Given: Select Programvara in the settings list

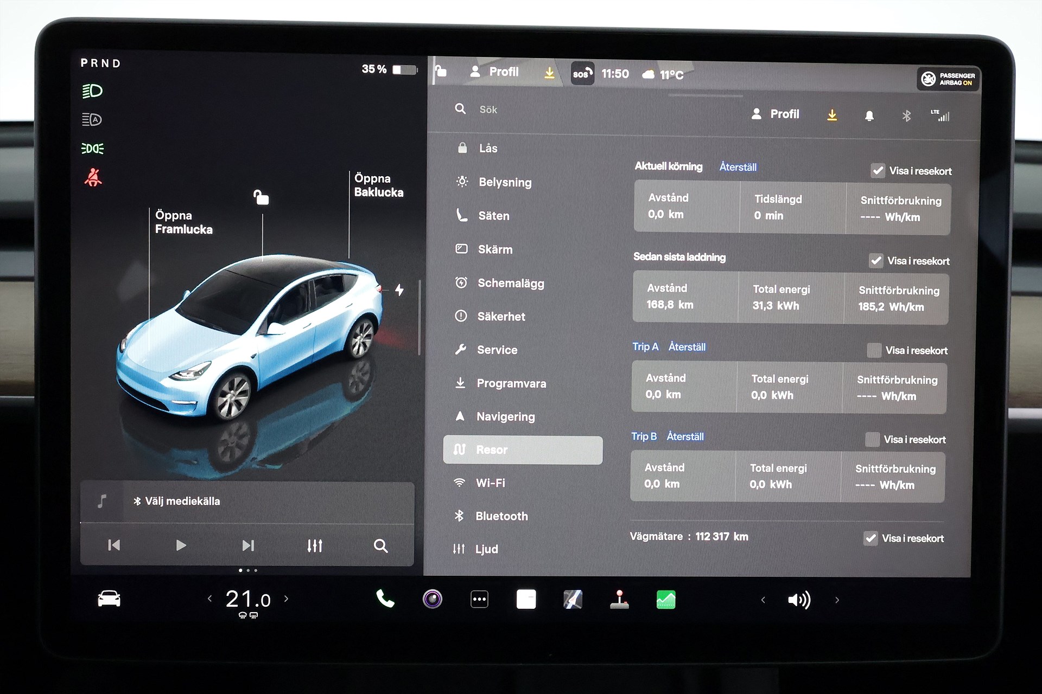Looking at the screenshot, I should click(511, 383).
